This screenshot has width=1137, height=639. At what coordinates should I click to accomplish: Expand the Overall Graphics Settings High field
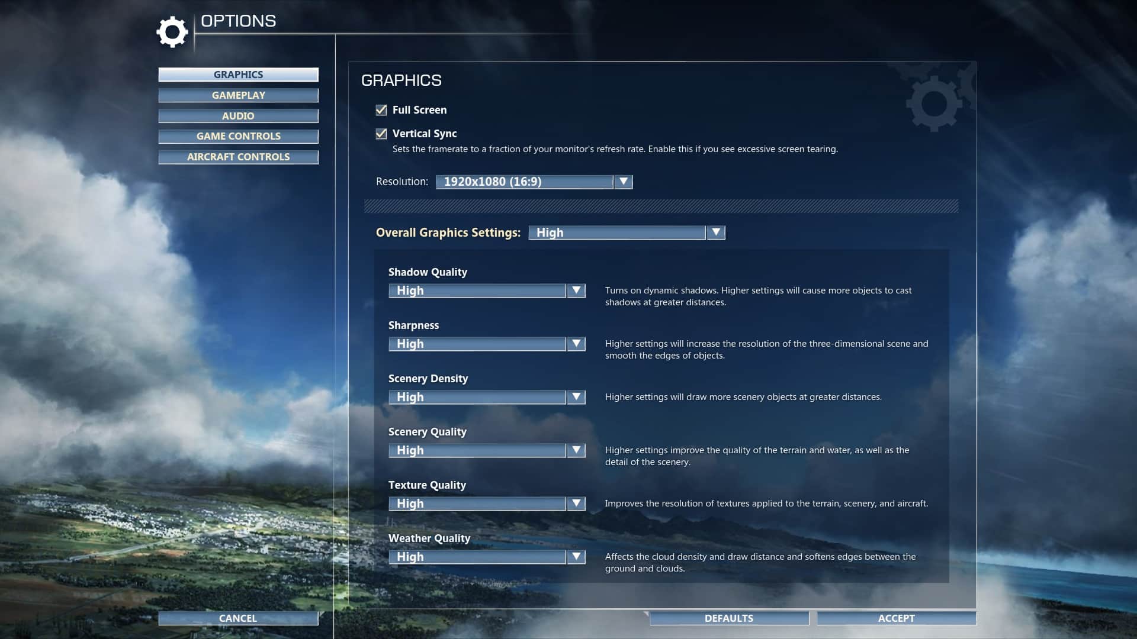[x=616, y=233]
